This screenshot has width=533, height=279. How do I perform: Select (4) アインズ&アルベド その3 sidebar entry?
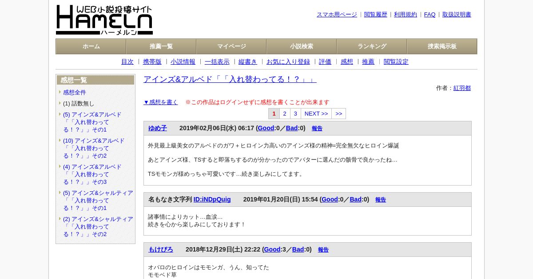92,174
